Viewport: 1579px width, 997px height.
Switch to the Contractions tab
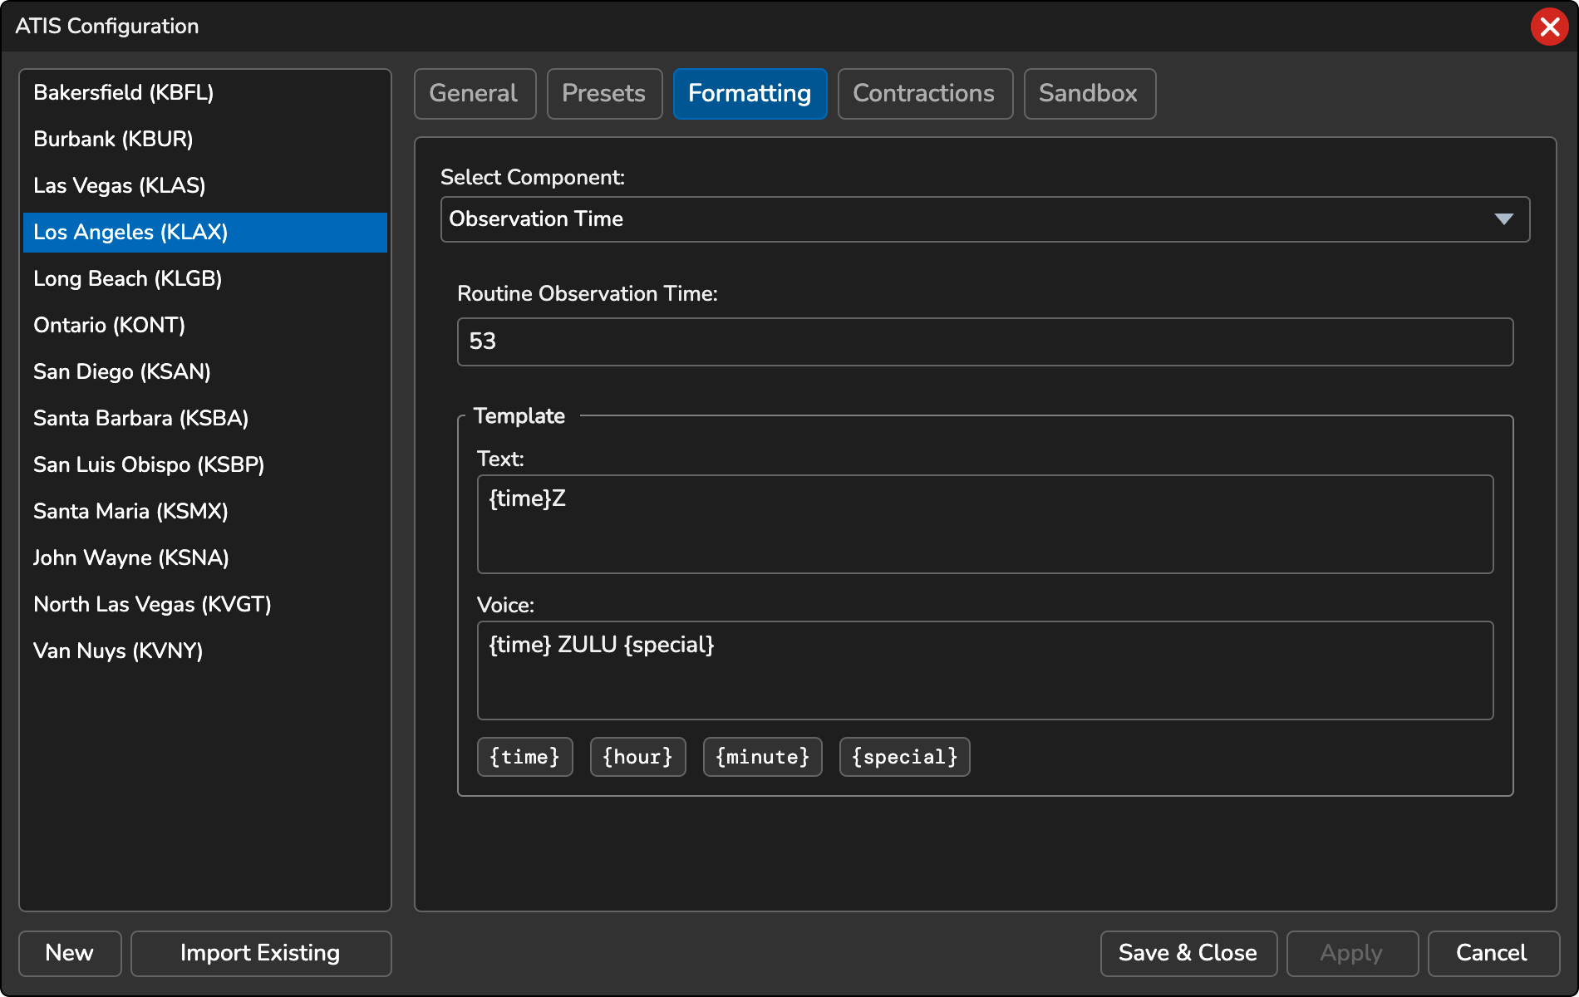point(924,94)
